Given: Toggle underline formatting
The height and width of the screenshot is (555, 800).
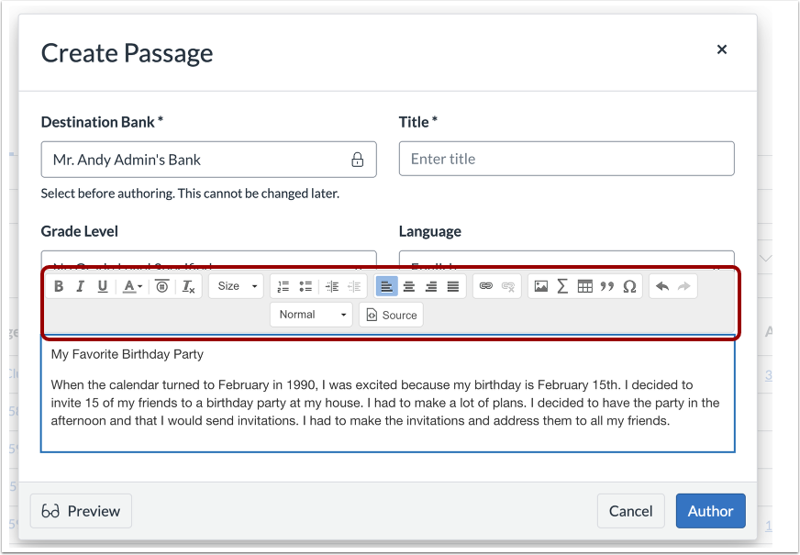Looking at the screenshot, I should tap(102, 285).
